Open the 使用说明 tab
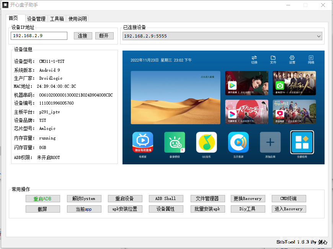The height and width of the screenshot is (249, 333). click(x=78, y=19)
